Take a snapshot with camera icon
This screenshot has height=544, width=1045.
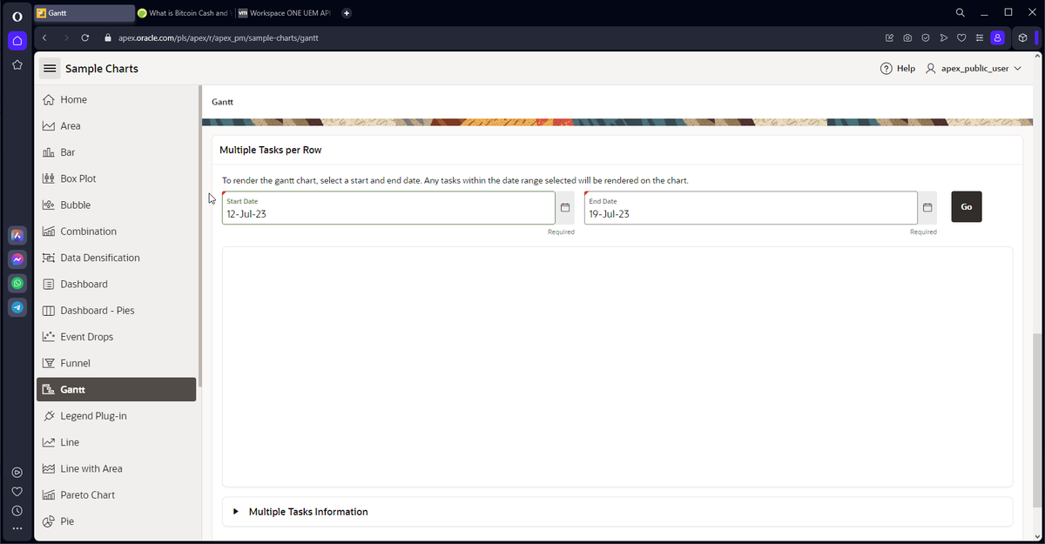tap(907, 37)
